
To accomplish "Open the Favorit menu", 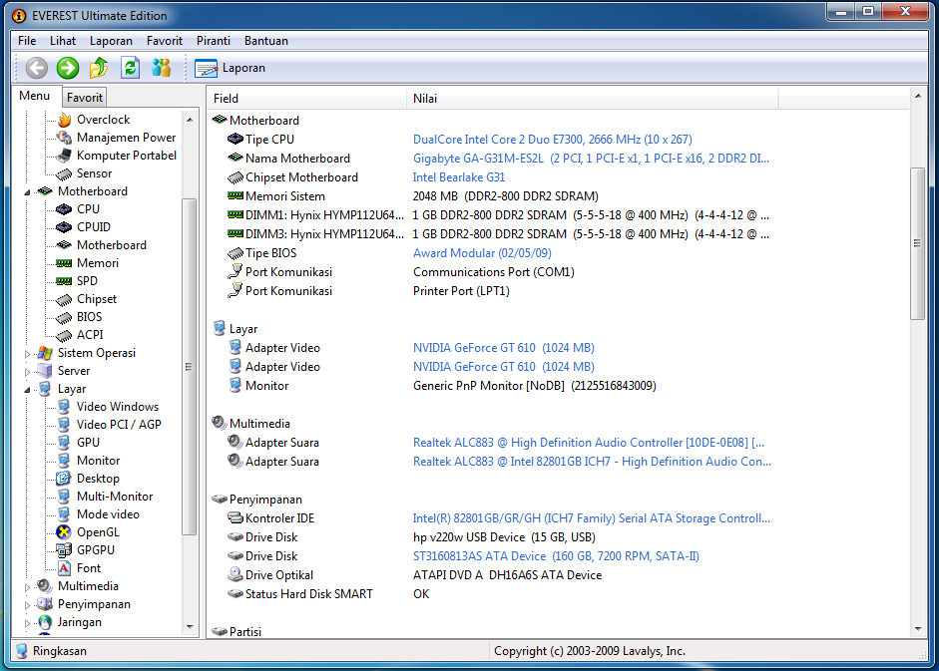I will [x=164, y=41].
